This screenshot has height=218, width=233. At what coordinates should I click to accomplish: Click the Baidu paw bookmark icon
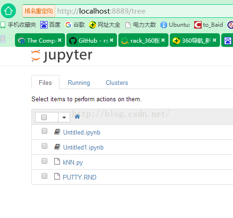click(44, 25)
